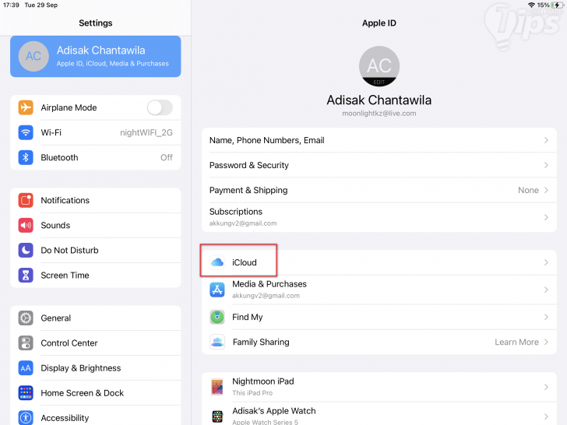
Task: Open Media & Purchases row chevron
Action: 546,290
